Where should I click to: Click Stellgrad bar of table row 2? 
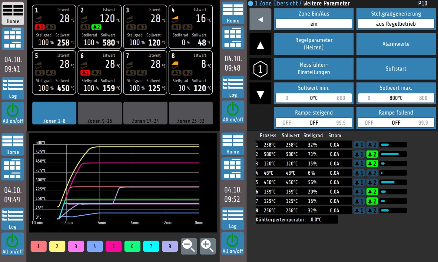tap(393, 154)
